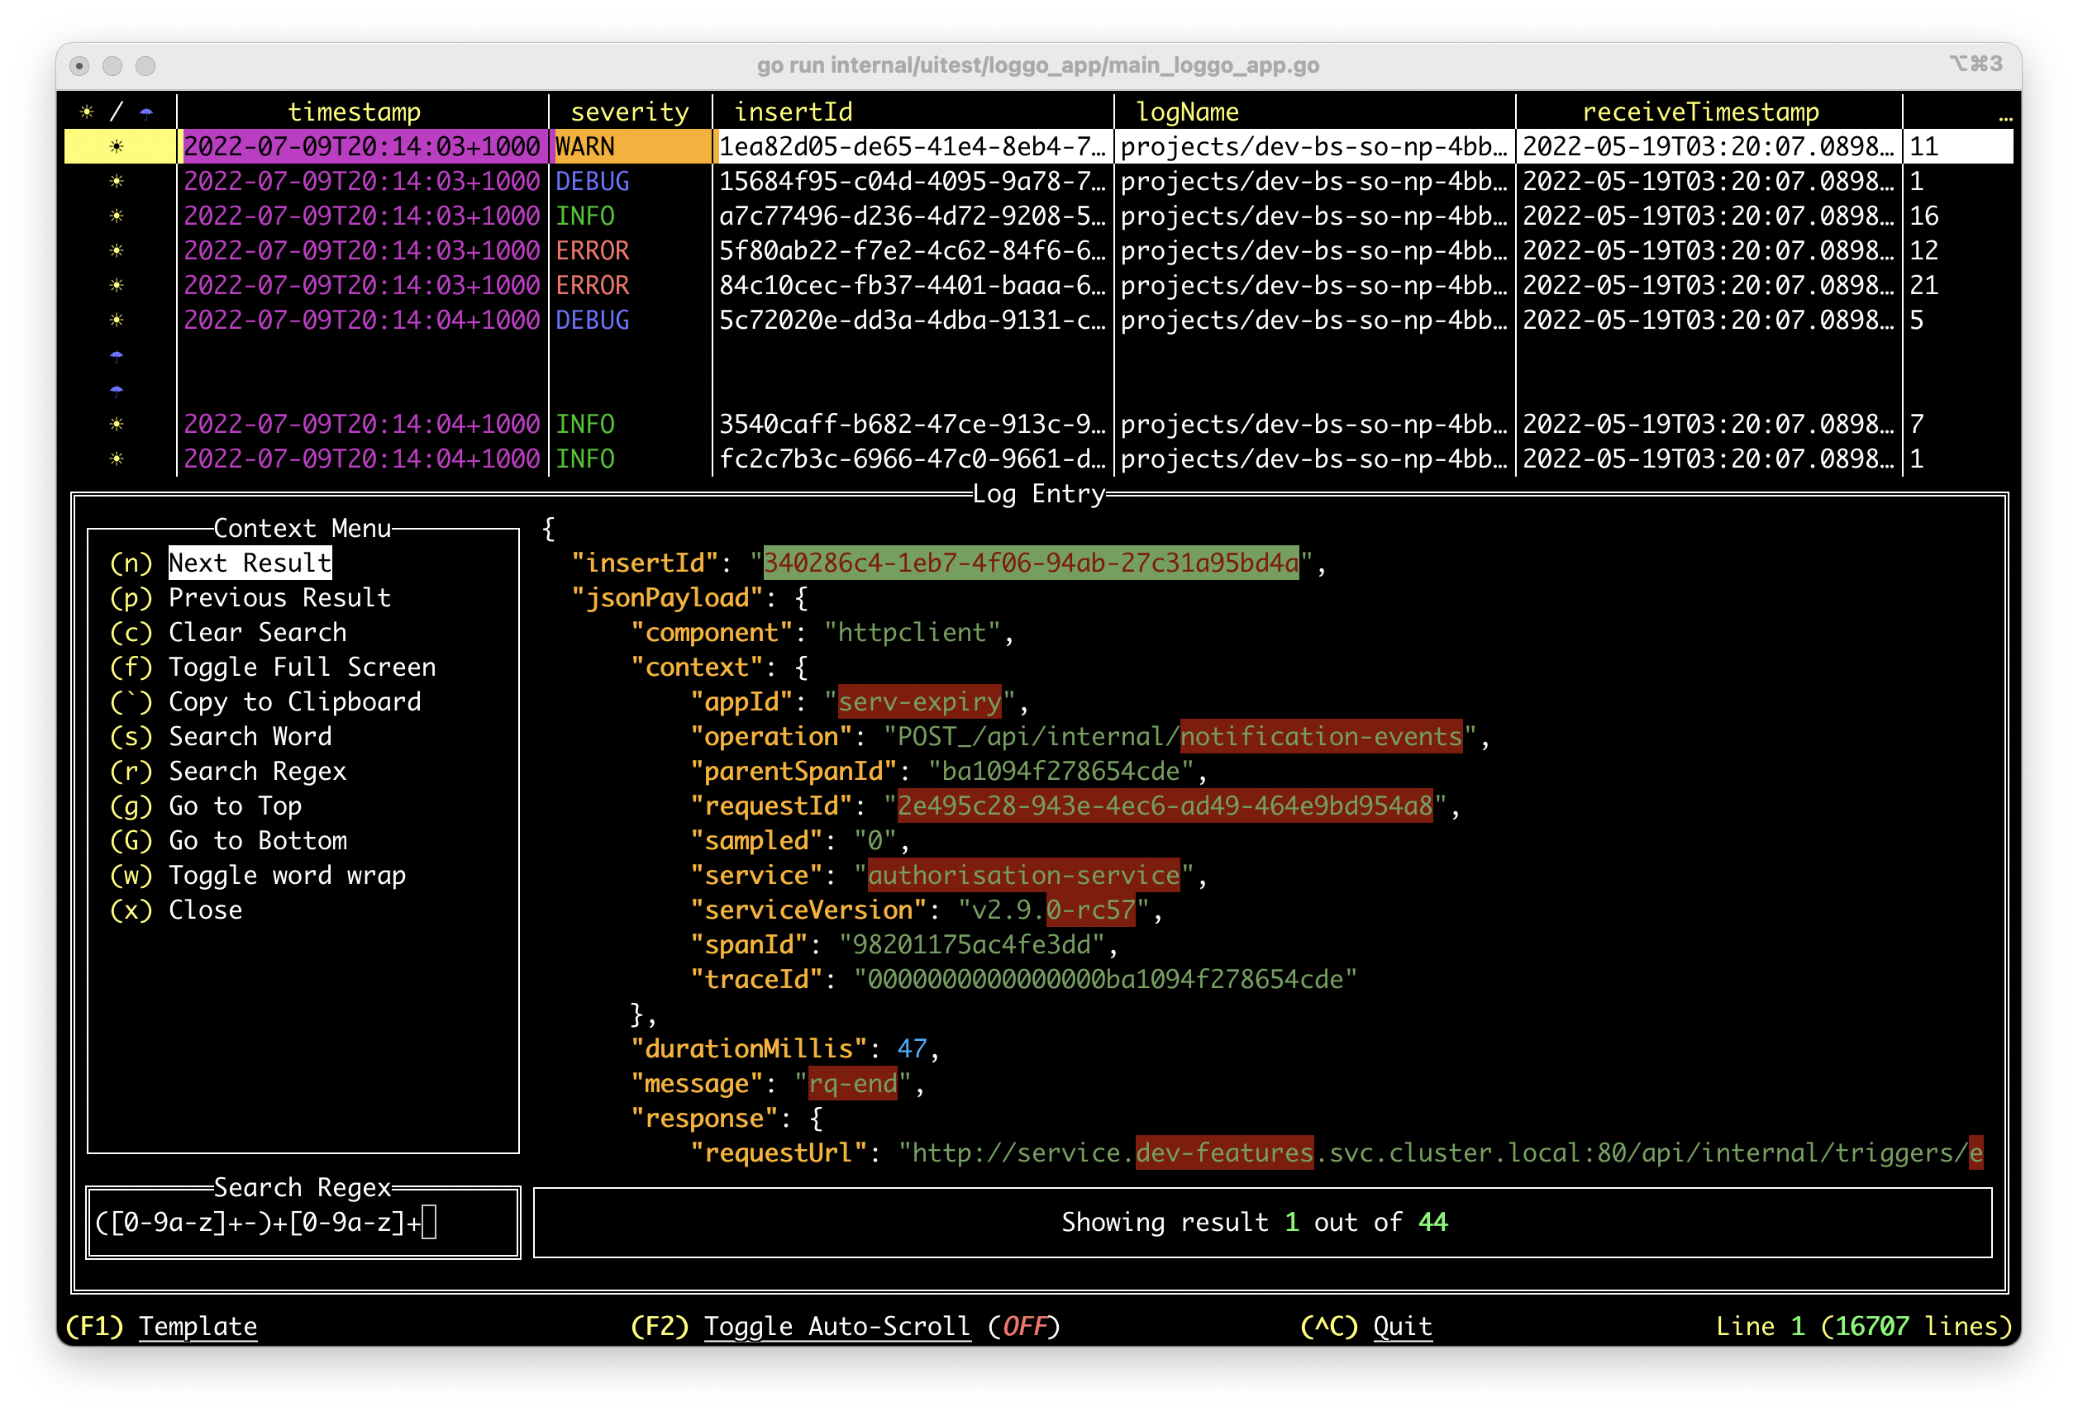Focus the Search Regex input field
Image resolution: width=2078 pixels, height=1416 pixels.
pyautogui.click(x=303, y=1222)
